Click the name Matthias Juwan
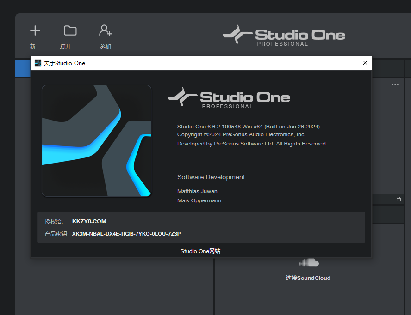The image size is (411, 315). click(x=197, y=191)
